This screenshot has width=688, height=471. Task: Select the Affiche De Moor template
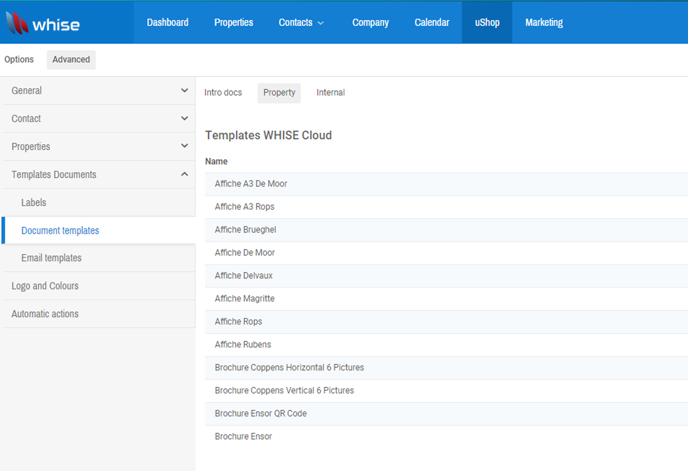[446, 253]
